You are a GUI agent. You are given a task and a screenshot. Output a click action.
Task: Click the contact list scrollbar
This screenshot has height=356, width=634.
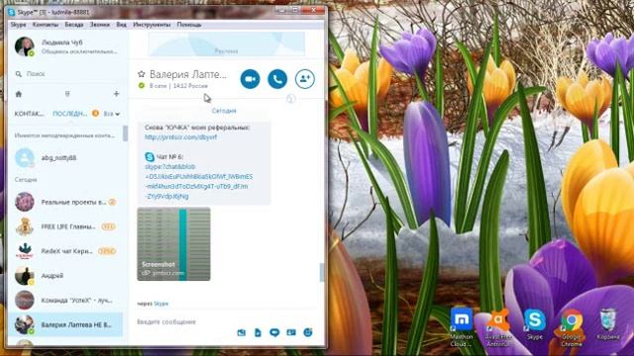point(126,133)
